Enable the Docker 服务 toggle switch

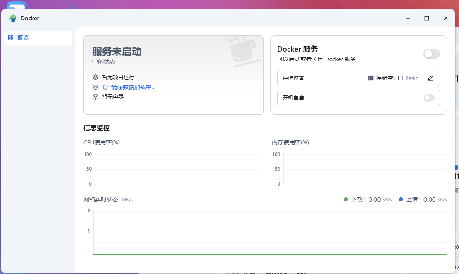point(431,54)
